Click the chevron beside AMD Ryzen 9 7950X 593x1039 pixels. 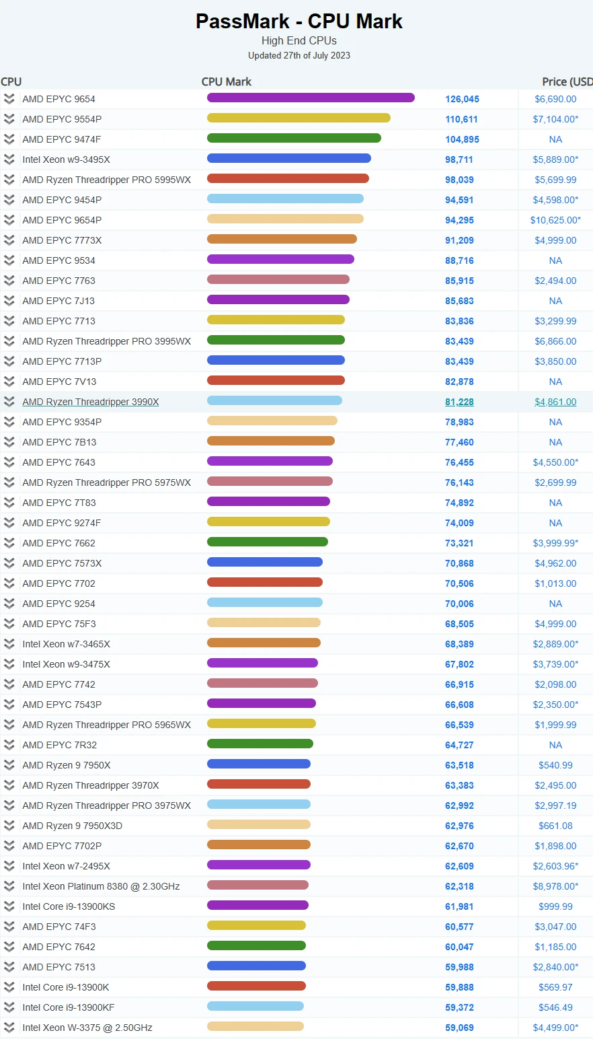point(9,765)
